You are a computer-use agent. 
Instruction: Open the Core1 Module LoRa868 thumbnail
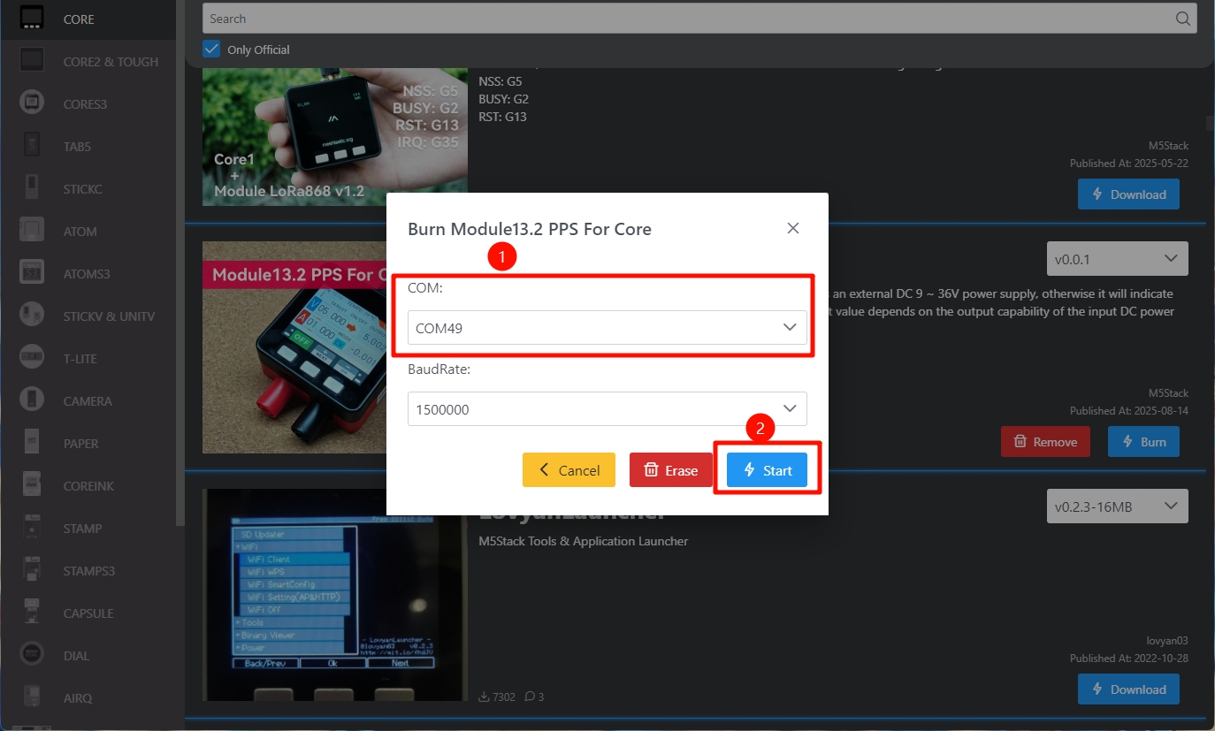[335, 136]
